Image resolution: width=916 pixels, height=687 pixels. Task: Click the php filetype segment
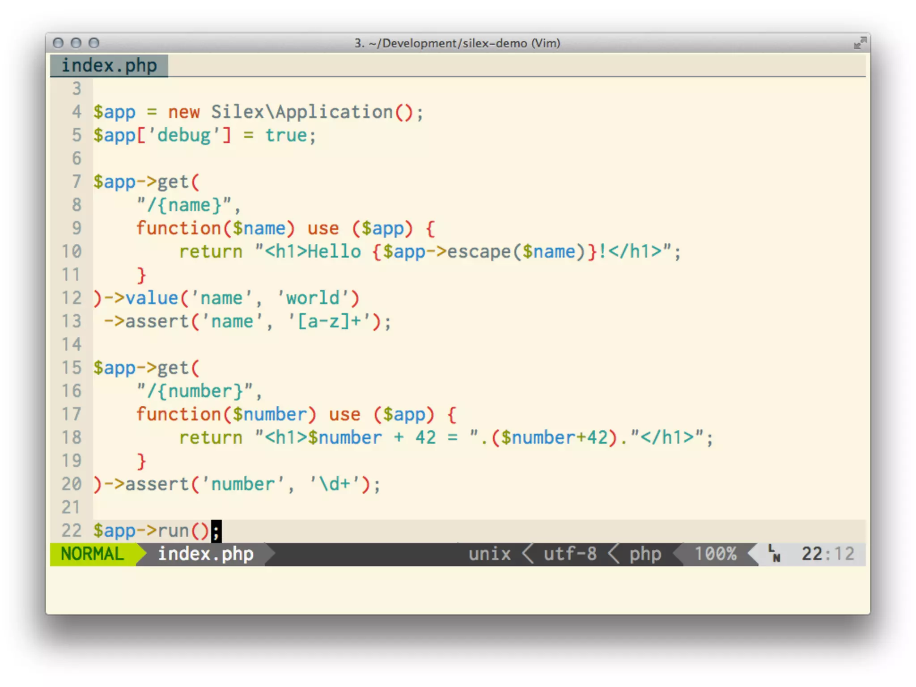pos(645,554)
